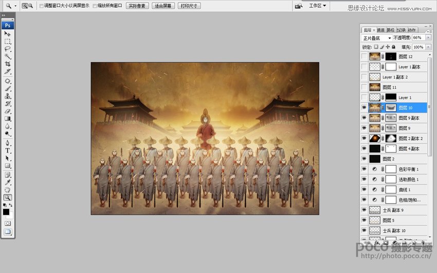Click the black foreground color swatch
The width and height of the screenshot is (437, 273).
(6, 212)
